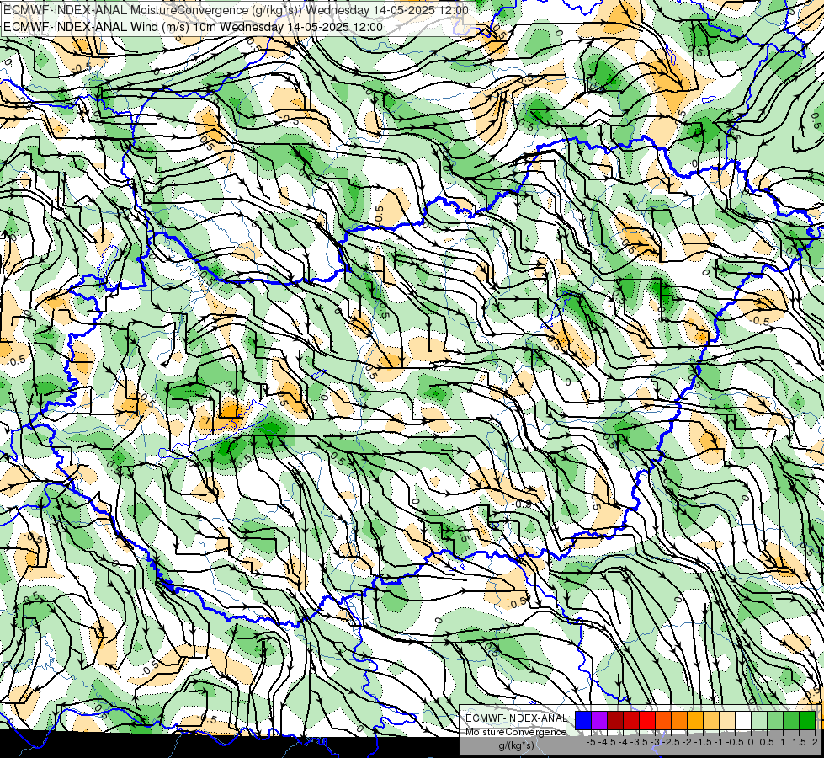This screenshot has height=758, width=824.
Task: Click the MoistureConvergence title line at top
Action: pyautogui.click(x=236, y=9)
